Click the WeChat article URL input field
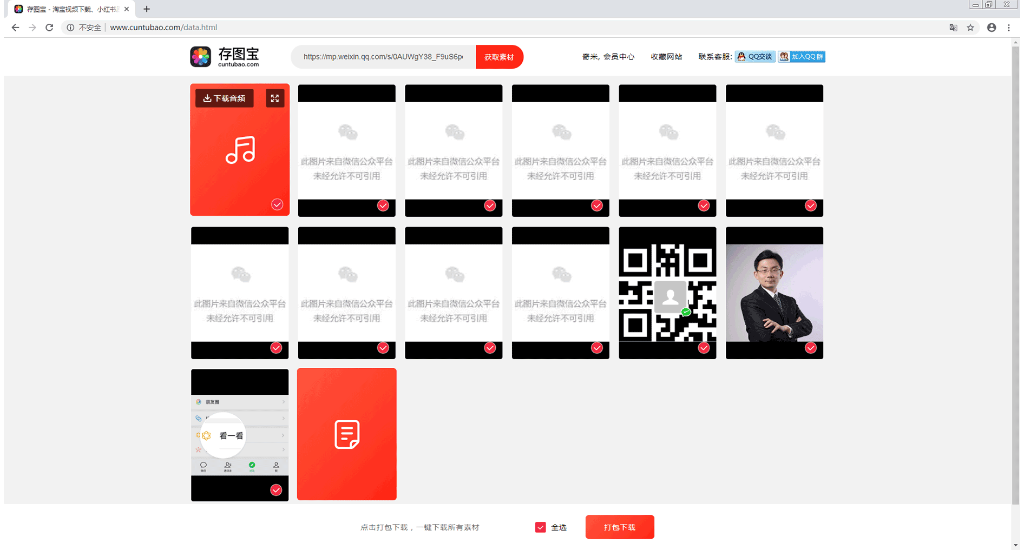The image size is (1024, 550). [383, 57]
